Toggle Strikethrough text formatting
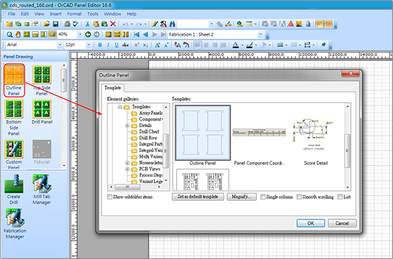The height and width of the screenshot is (259, 393). pyautogui.click(x=125, y=45)
